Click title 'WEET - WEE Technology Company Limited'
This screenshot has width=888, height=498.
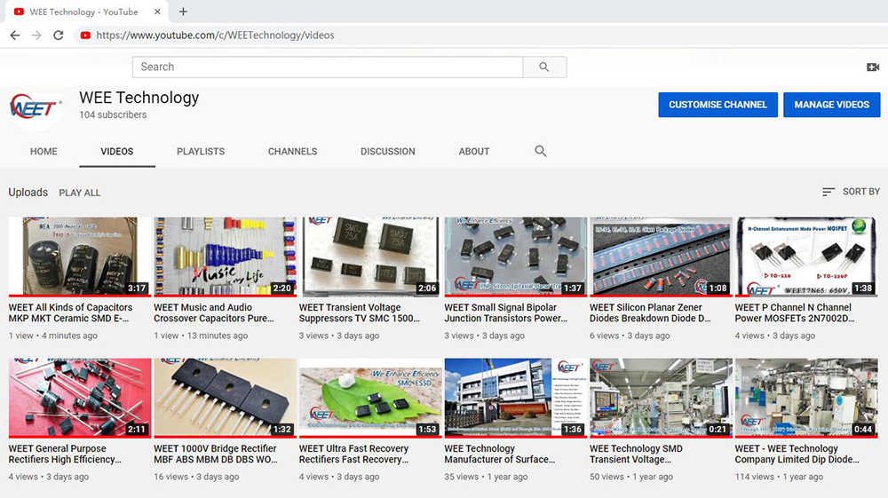point(797,454)
